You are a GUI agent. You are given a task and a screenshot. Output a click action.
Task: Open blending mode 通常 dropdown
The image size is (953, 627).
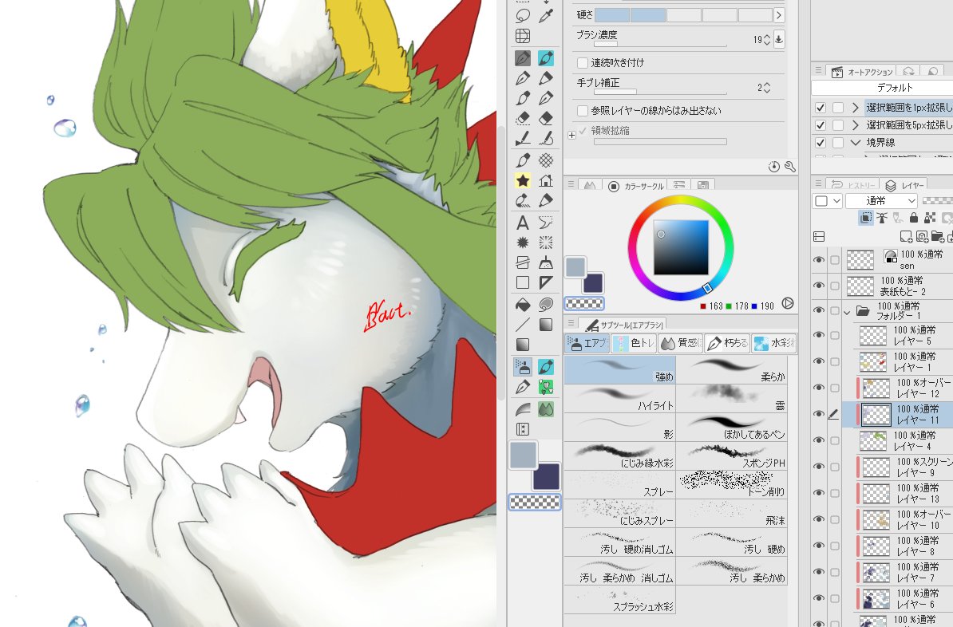coord(881,200)
